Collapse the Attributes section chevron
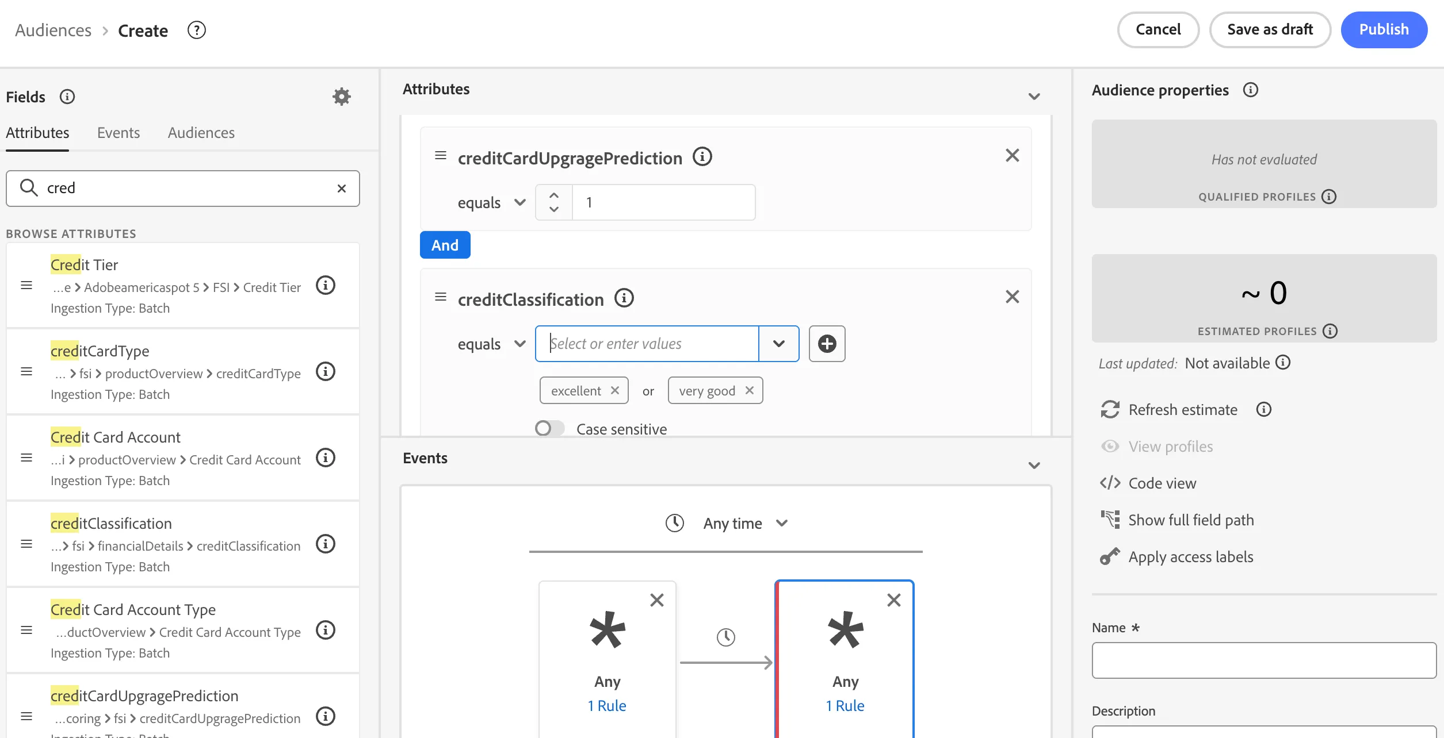Viewport: 1444px width, 738px height. click(1034, 97)
